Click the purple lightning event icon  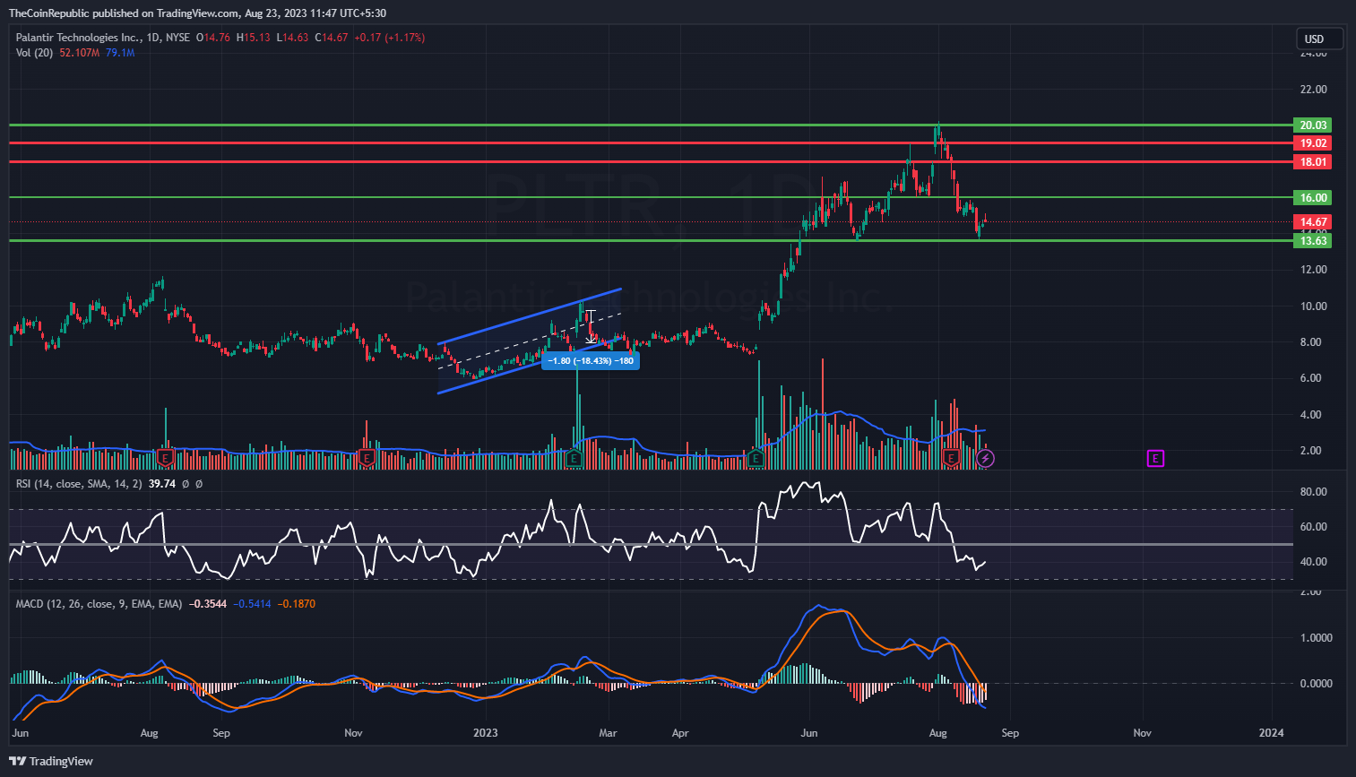pyautogui.click(x=985, y=459)
